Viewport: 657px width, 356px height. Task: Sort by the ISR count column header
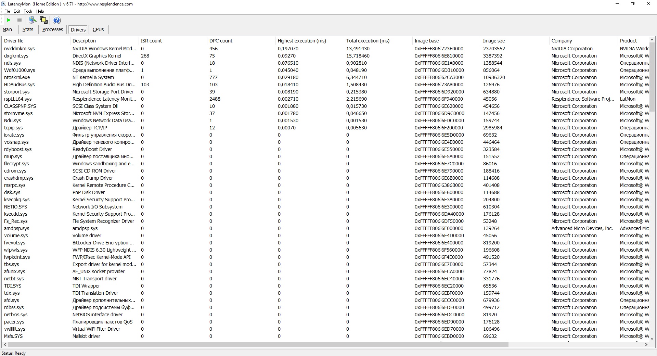click(x=173, y=41)
